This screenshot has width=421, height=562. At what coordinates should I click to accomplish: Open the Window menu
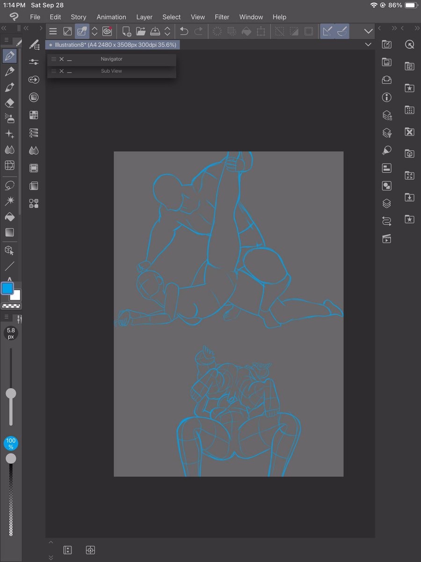click(x=251, y=17)
